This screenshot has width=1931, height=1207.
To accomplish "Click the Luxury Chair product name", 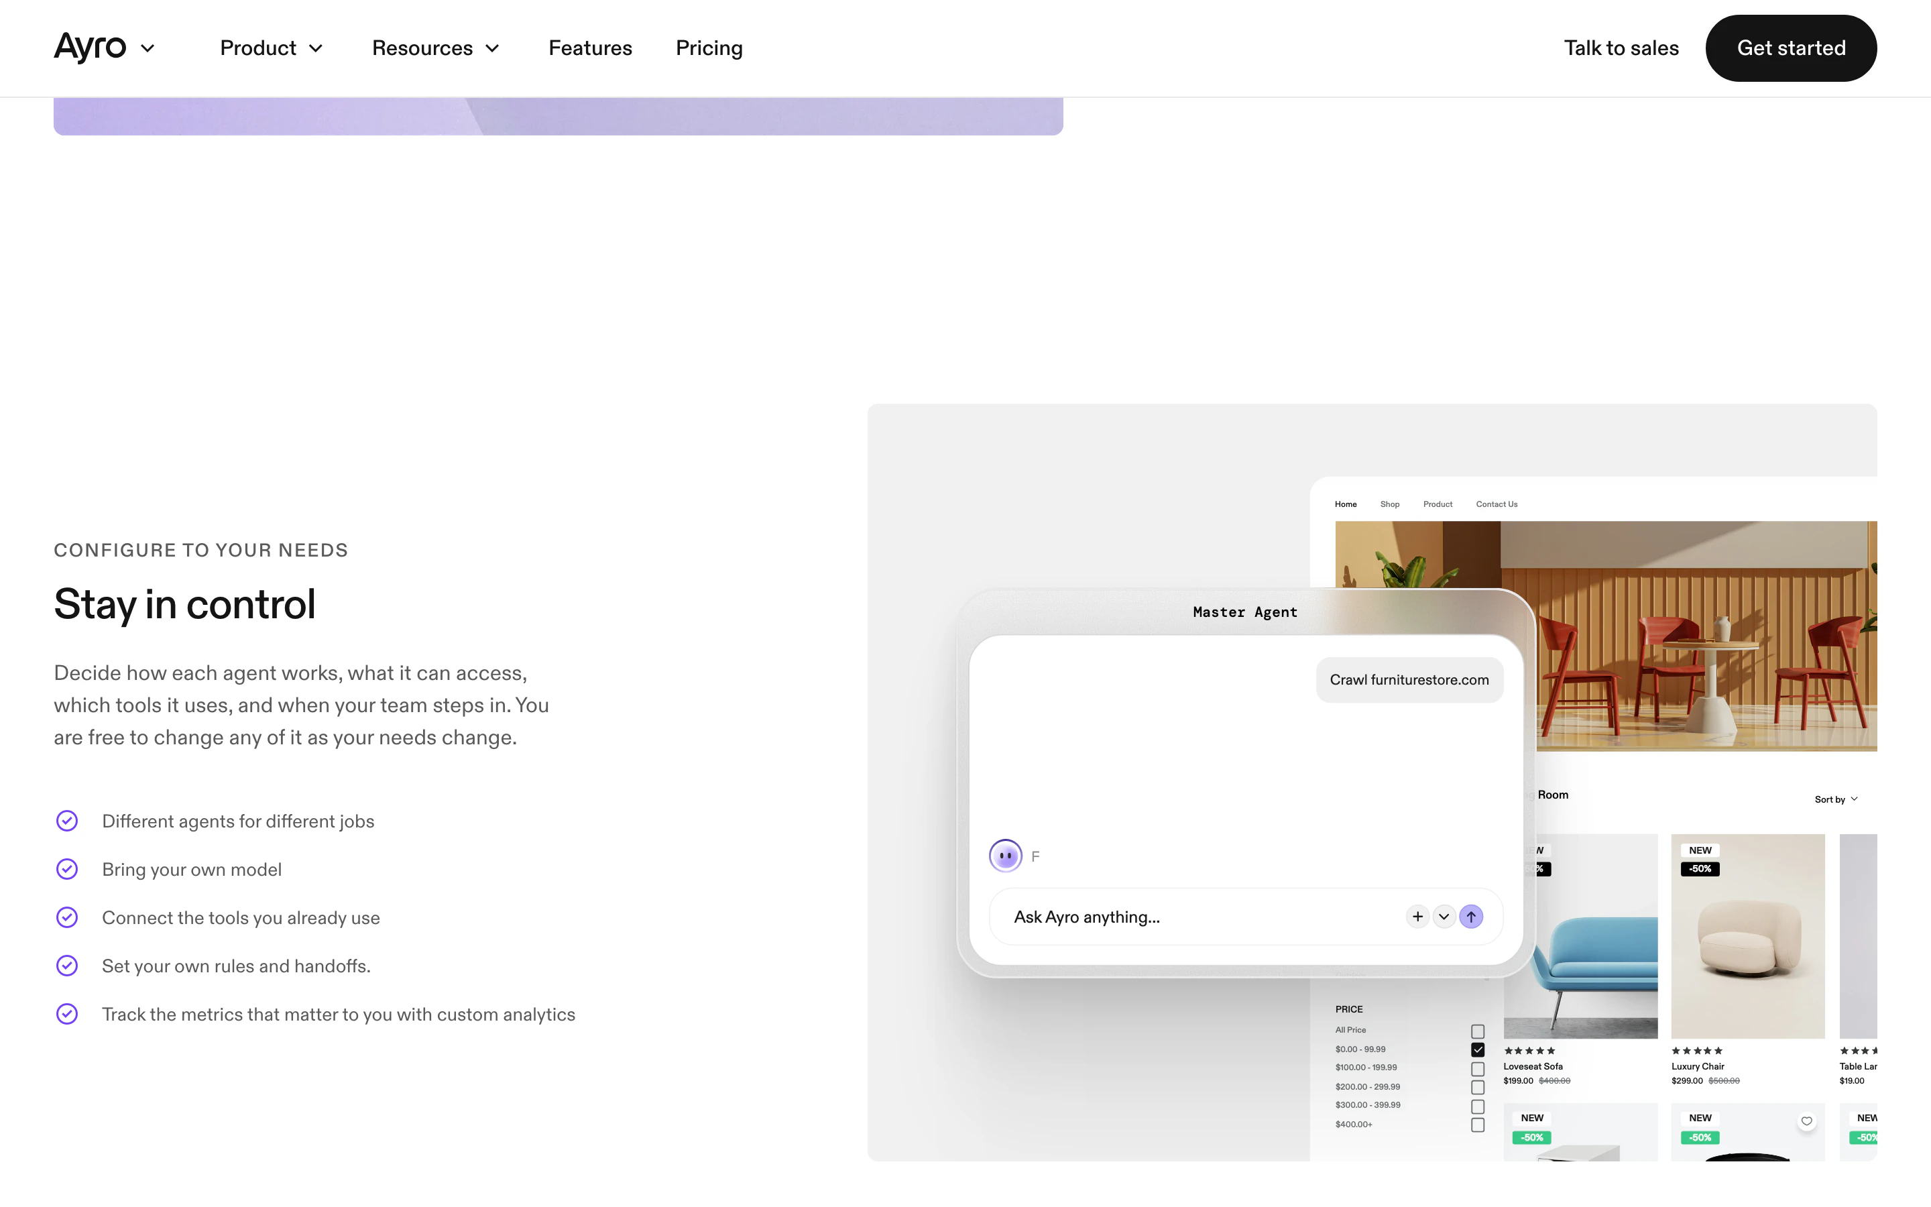I will 1697,1066.
